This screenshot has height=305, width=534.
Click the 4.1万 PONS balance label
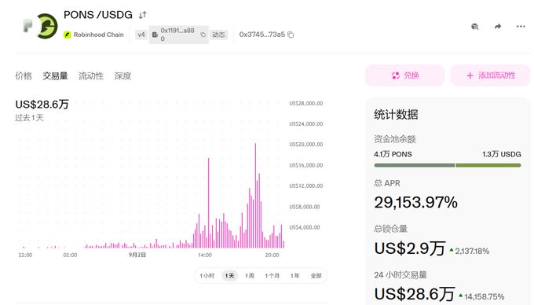[x=393, y=154]
